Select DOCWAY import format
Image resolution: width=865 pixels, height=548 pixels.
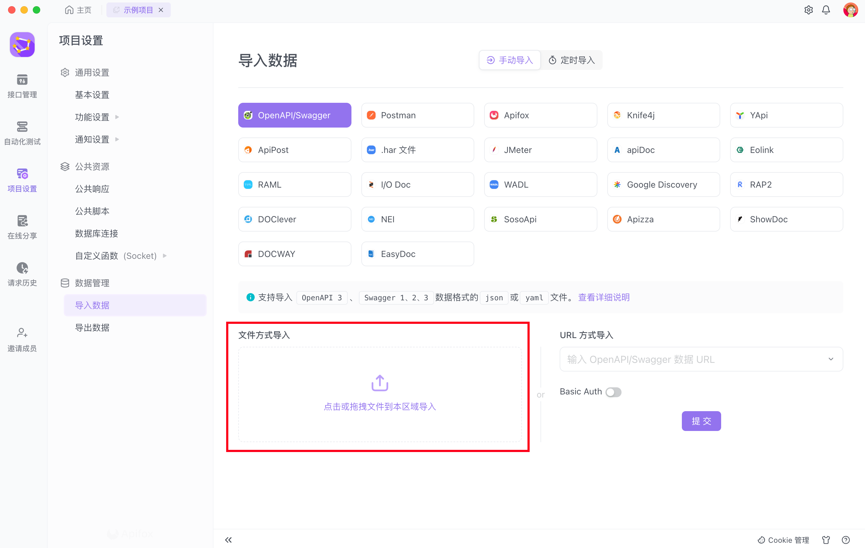(295, 254)
